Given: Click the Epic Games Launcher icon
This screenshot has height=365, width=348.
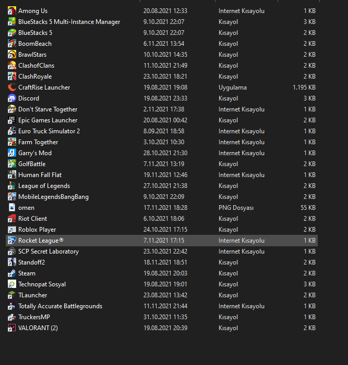Looking at the screenshot, I should pos(12,120).
